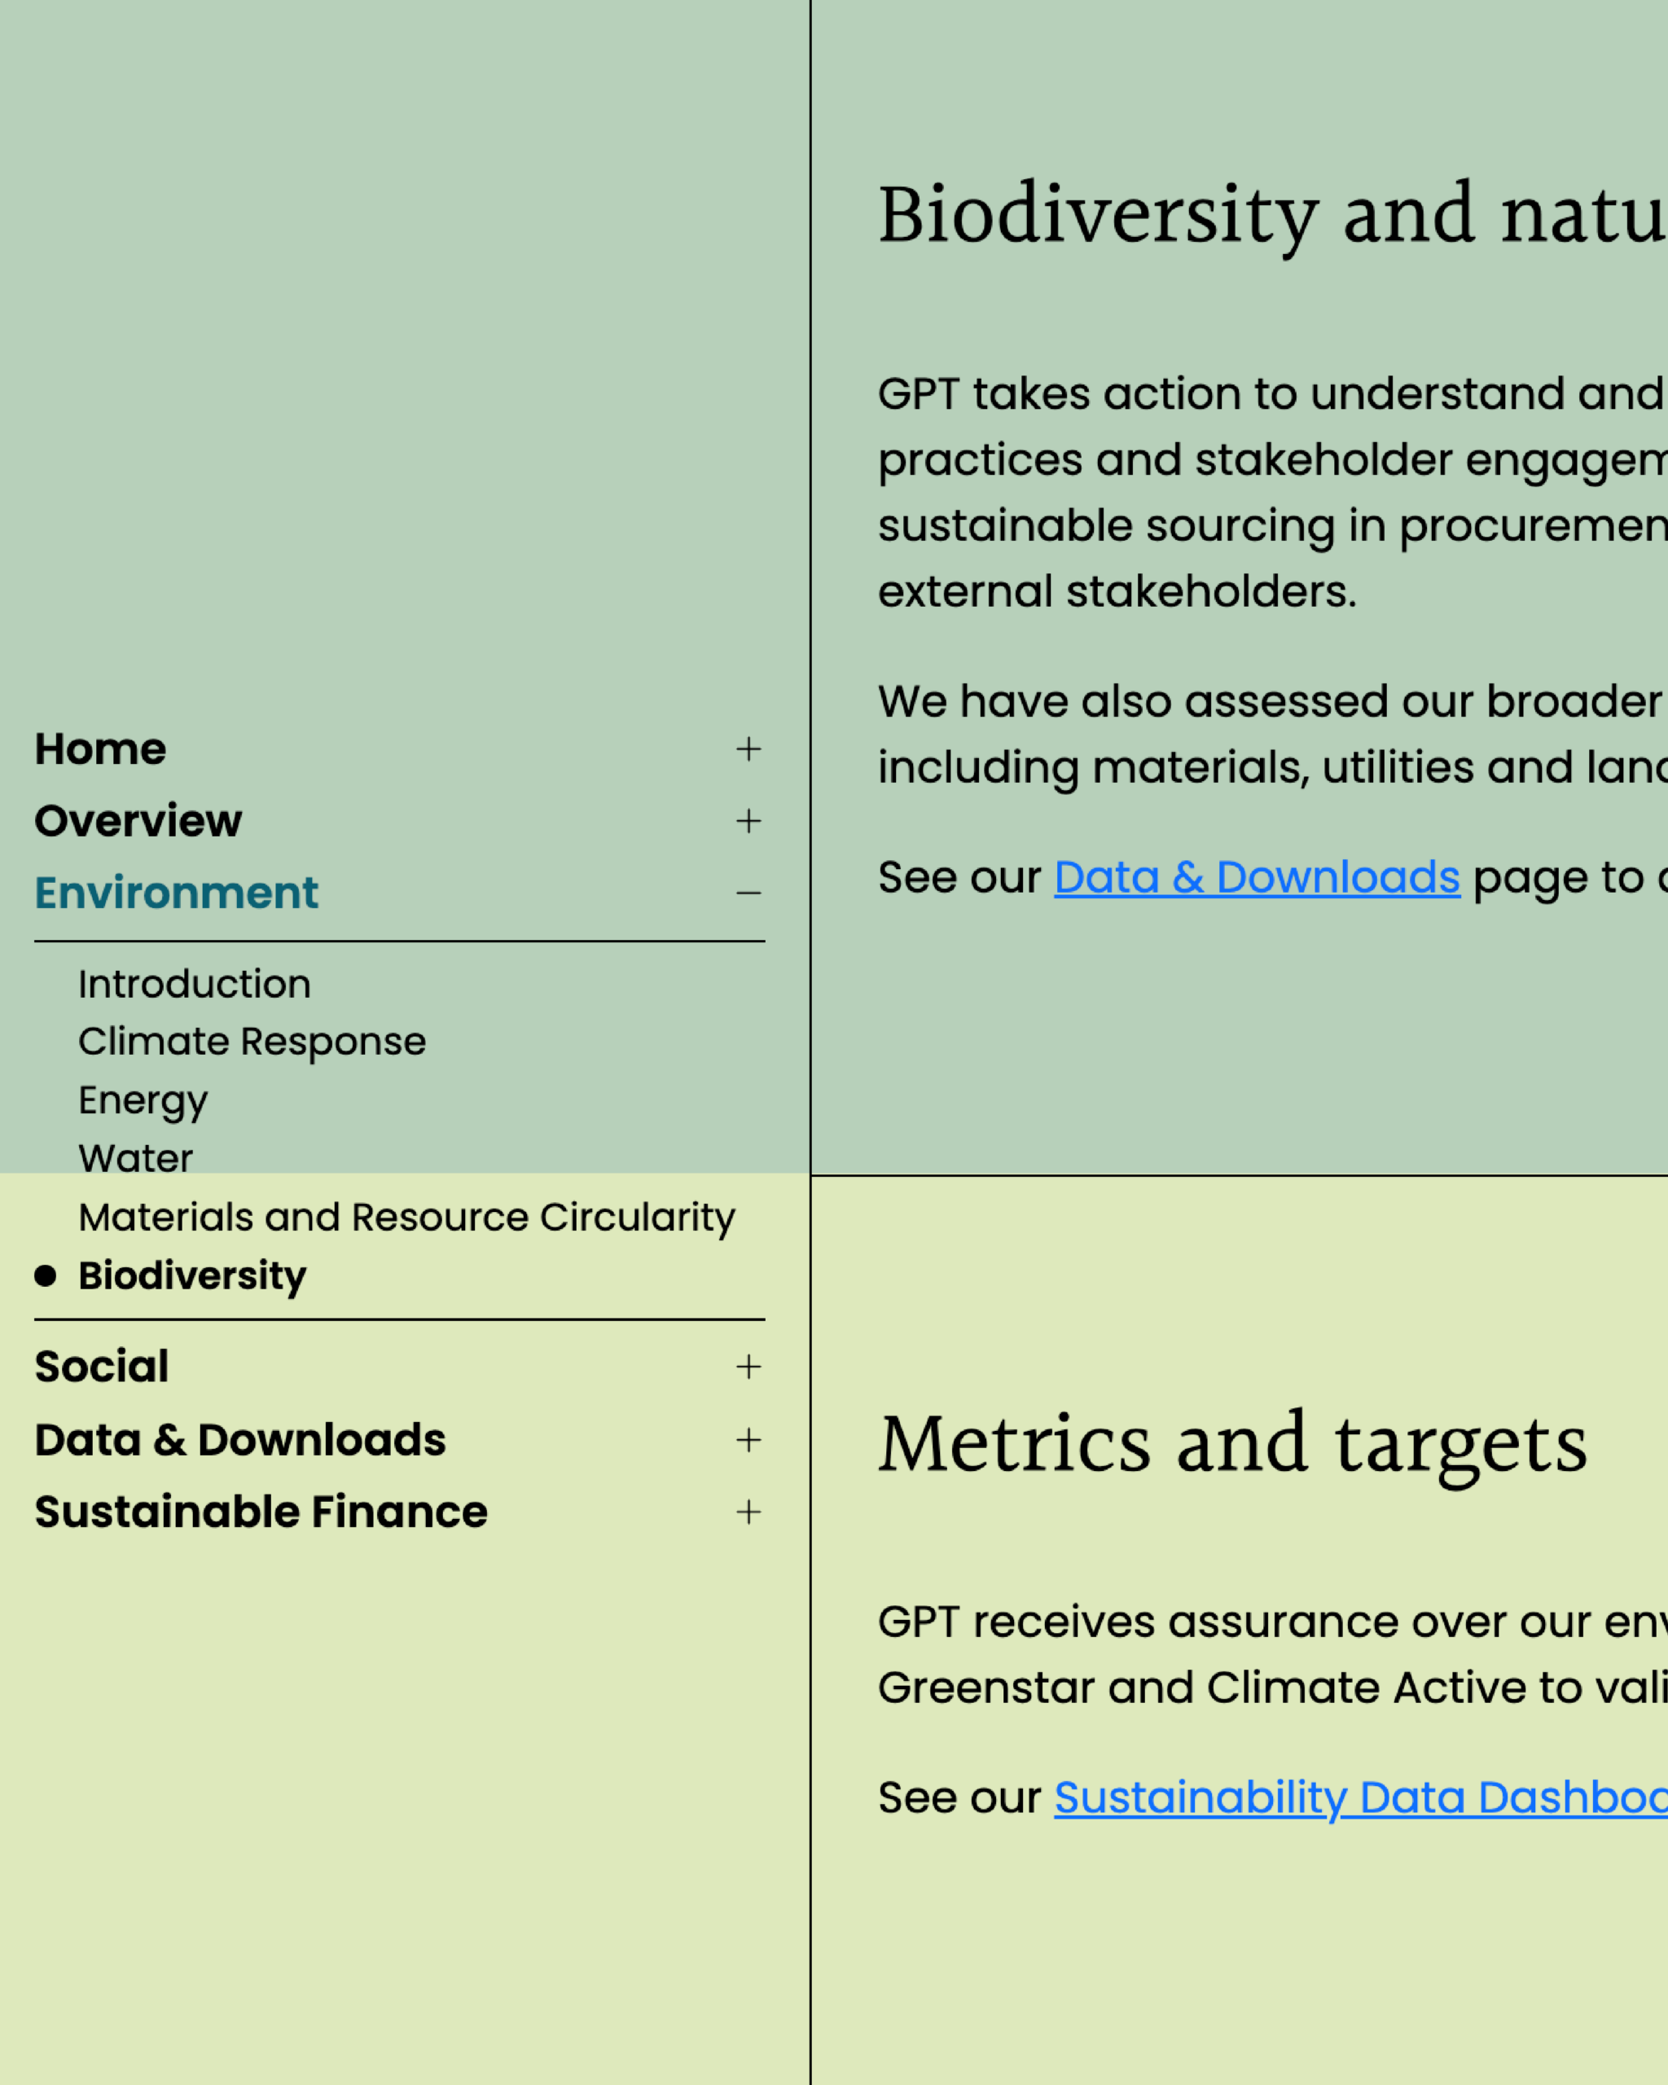
Task: Open Data & Downloads sidebar heading
Action: 239,1440
